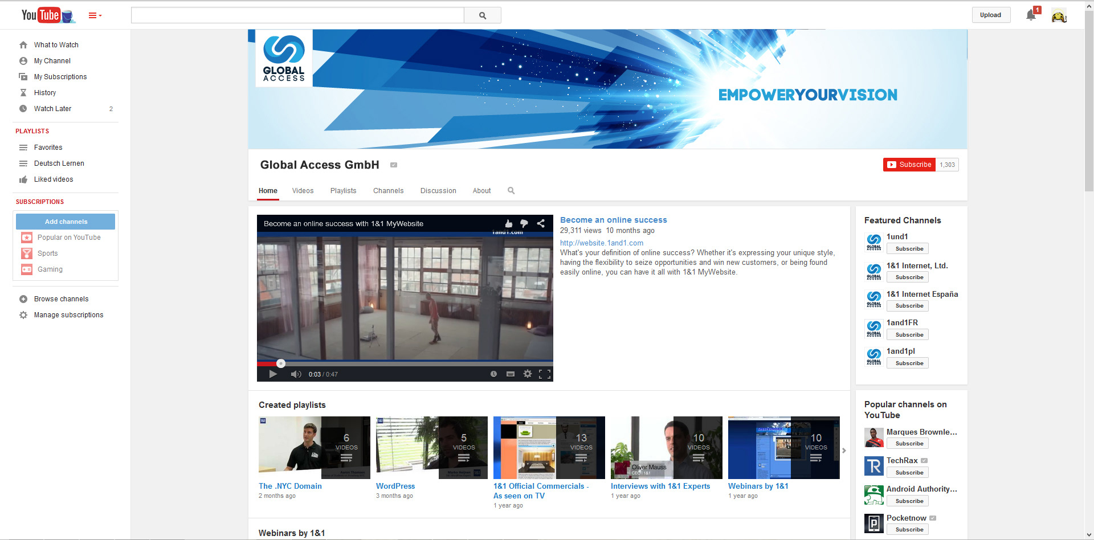Open Manage subscriptions gear
The width and height of the screenshot is (1094, 540).
(23, 315)
